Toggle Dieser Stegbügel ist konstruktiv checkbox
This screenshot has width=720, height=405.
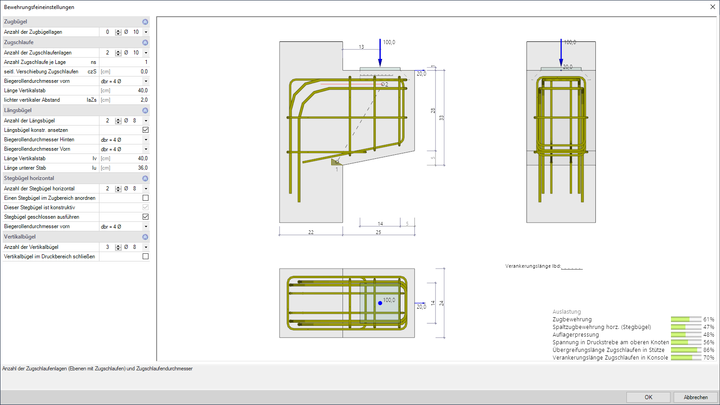(x=145, y=207)
